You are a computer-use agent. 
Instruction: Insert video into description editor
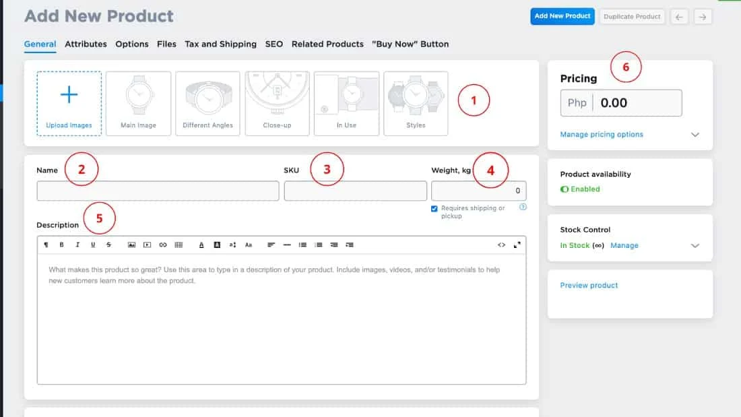(x=147, y=245)
